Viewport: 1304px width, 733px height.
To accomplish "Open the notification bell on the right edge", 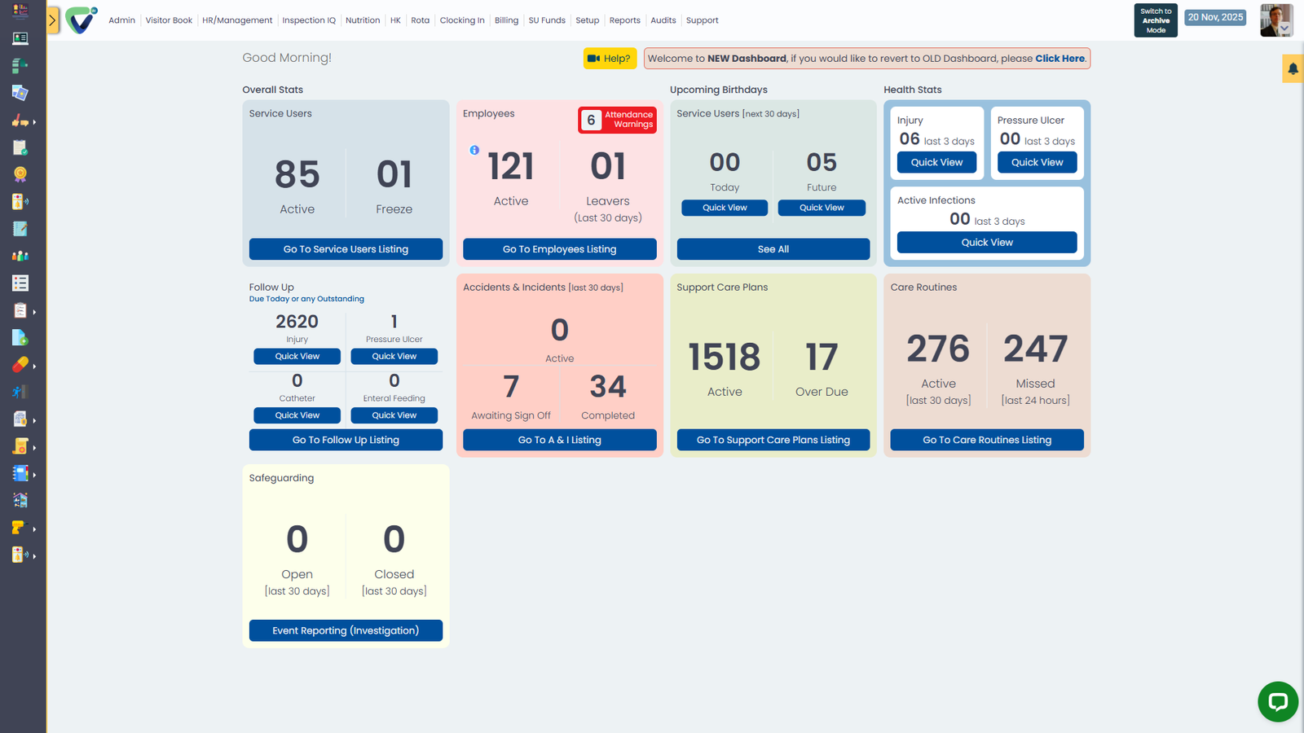I will 1293,68.
